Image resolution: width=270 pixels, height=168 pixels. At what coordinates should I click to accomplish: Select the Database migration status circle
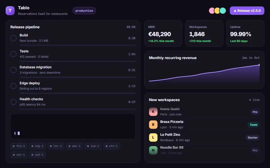[x=13, y=70]
